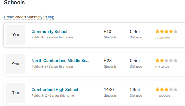Click Community School's star rating

pyautogui.click(x=166, y=32)
